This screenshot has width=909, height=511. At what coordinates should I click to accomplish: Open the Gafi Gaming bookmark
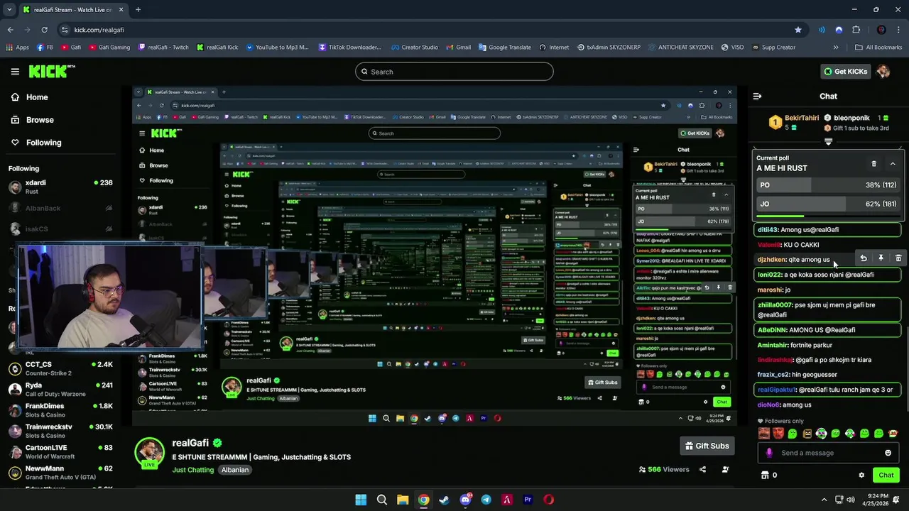pyautogui.click(x=109, y=47)
